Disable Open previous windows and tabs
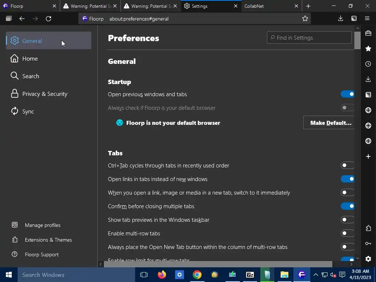 click(x=347, y=94)
